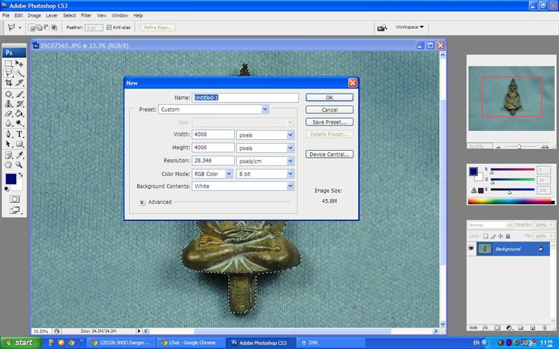Select the Polygonal Lasso tool
Screen dimensions: 559x349
point(8,73)
